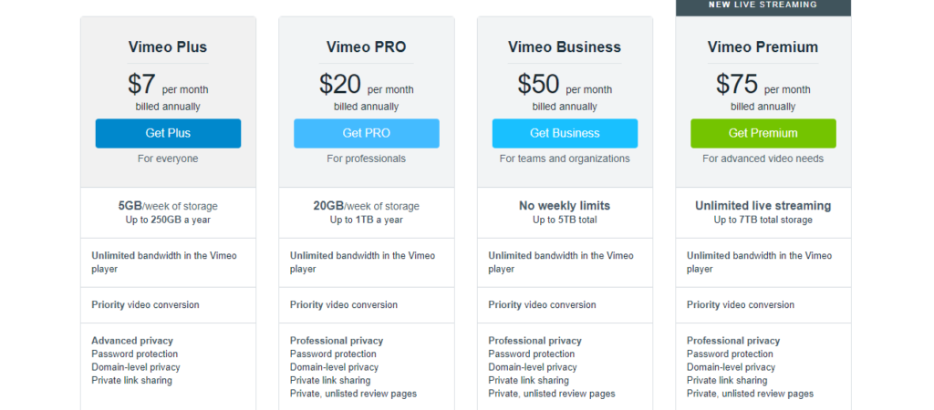Select the Get PRO button

[x=367, y=133]
